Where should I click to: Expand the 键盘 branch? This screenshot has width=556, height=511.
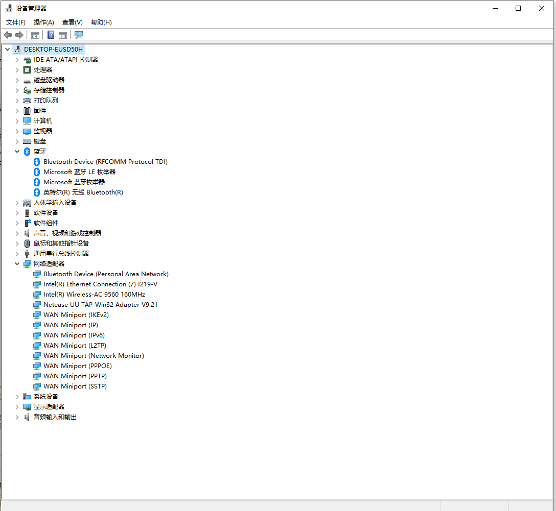17,141
